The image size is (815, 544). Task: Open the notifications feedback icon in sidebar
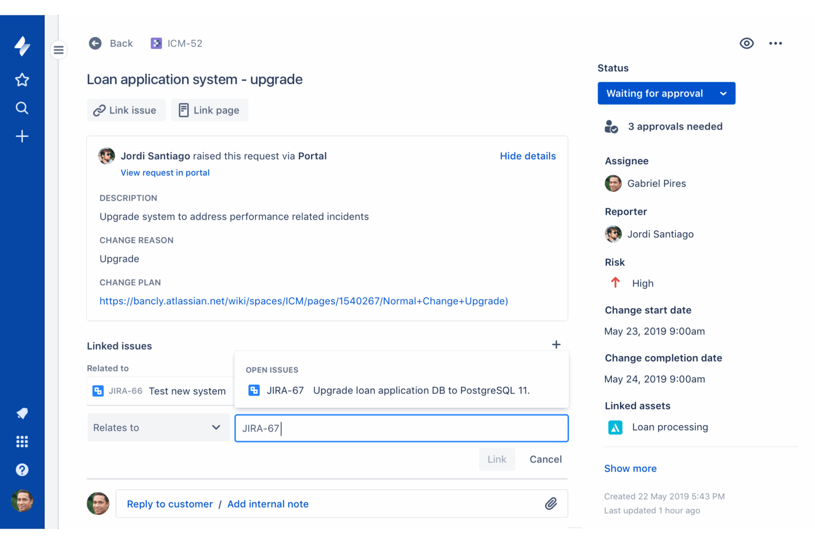coord(22,413)
